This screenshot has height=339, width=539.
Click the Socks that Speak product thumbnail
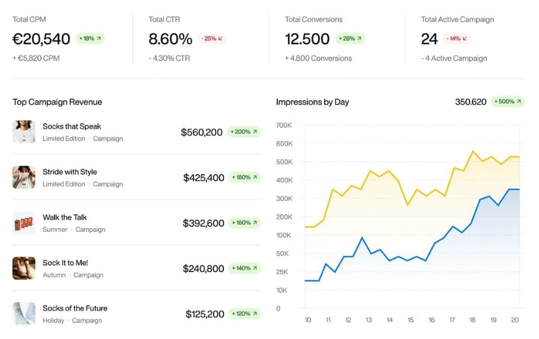pos(24,132)
